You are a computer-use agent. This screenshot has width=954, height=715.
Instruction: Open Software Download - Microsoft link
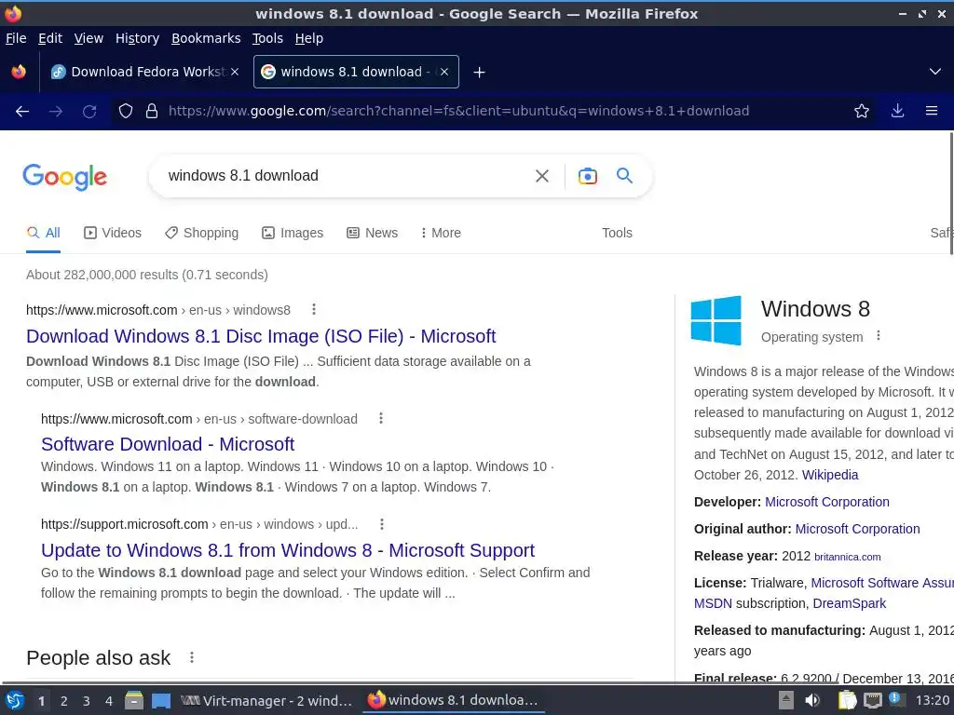(x=168, y=444)
